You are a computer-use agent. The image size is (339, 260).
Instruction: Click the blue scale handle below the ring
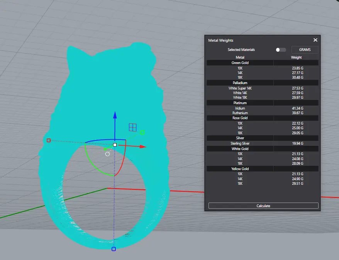click(x=114, y=249)
